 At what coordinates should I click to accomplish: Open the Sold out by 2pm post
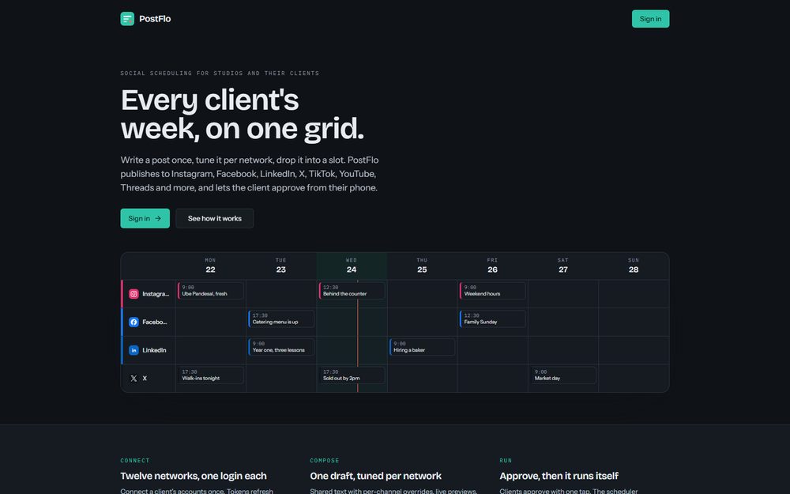[x=352, y=375]
